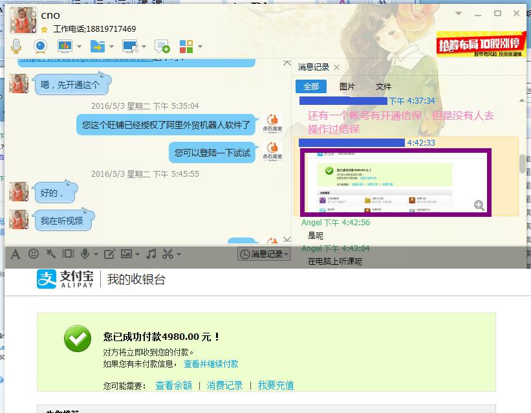The height and width of the screenshot is (413, 531).
Task: Record a voice message with mic icon
Action: point(85,254)
